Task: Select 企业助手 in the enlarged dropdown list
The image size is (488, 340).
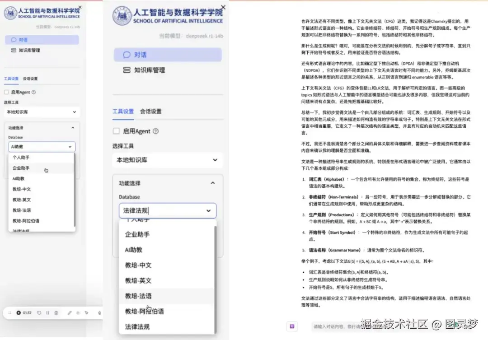Action: 166,234
